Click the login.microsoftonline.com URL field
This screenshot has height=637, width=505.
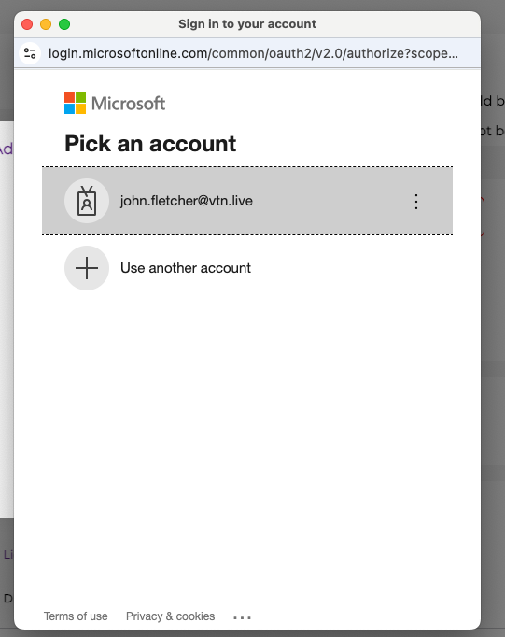tap(253, 53)
